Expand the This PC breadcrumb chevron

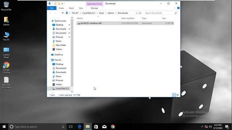pos(80,13)
